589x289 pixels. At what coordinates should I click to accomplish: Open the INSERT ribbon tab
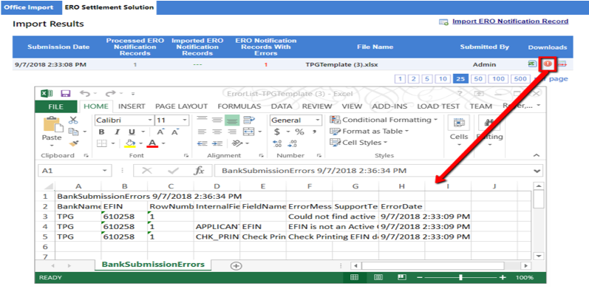tap(132, 106)
